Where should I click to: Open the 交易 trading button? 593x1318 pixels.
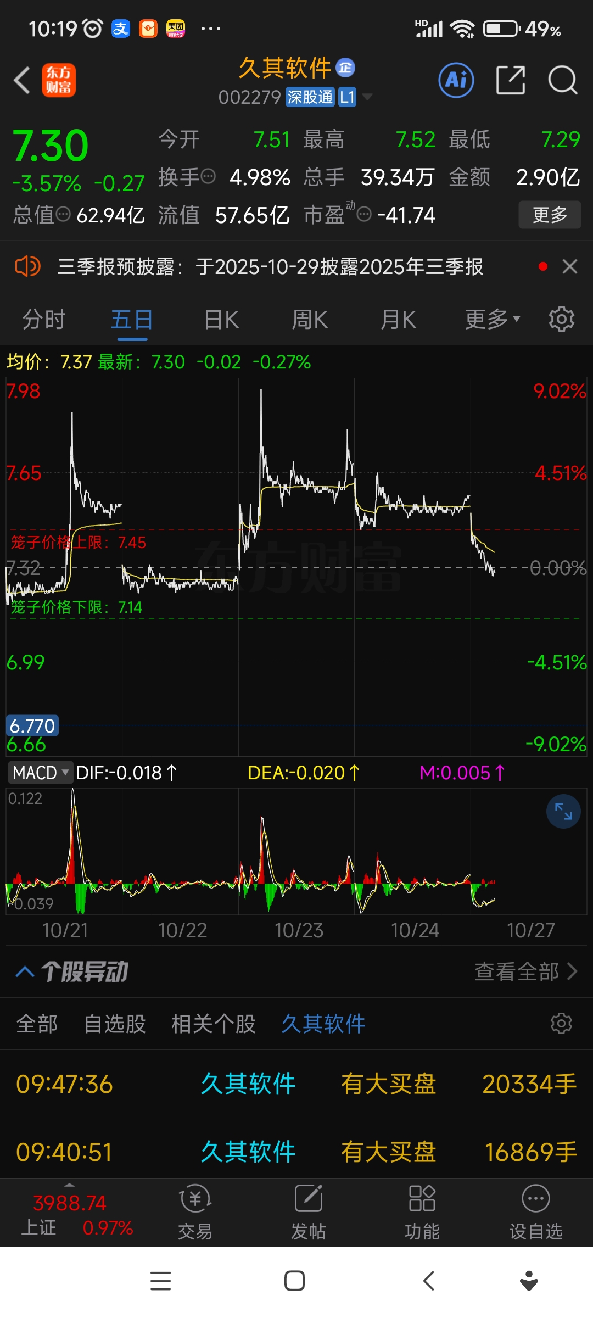[195, 1213]
